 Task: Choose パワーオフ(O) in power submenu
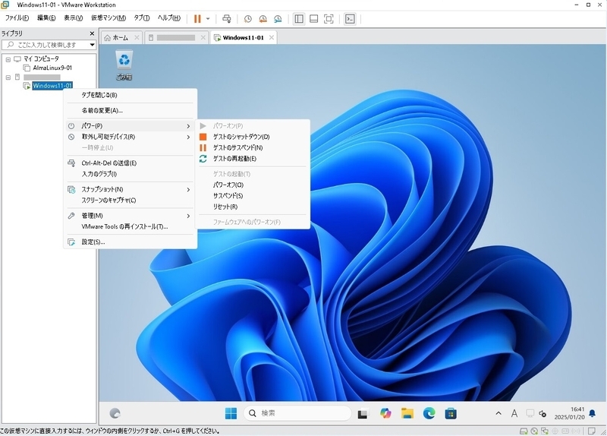pos(253,185)
